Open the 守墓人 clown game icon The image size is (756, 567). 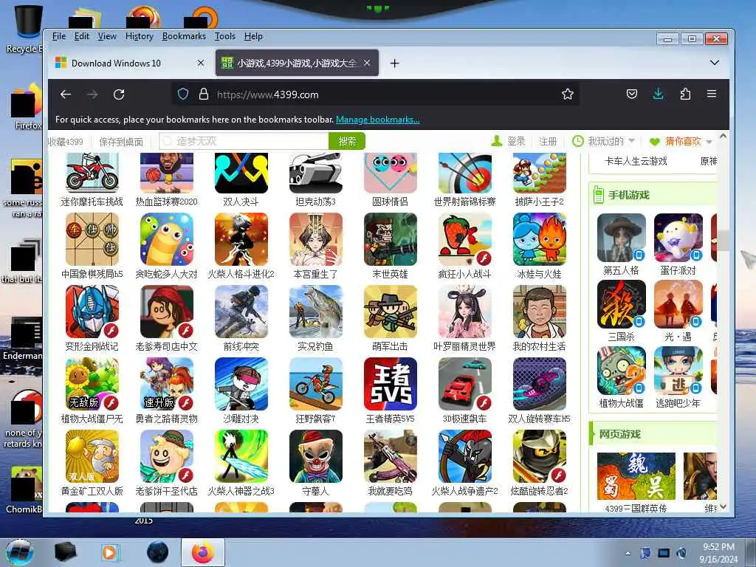[x=316, y=456]
